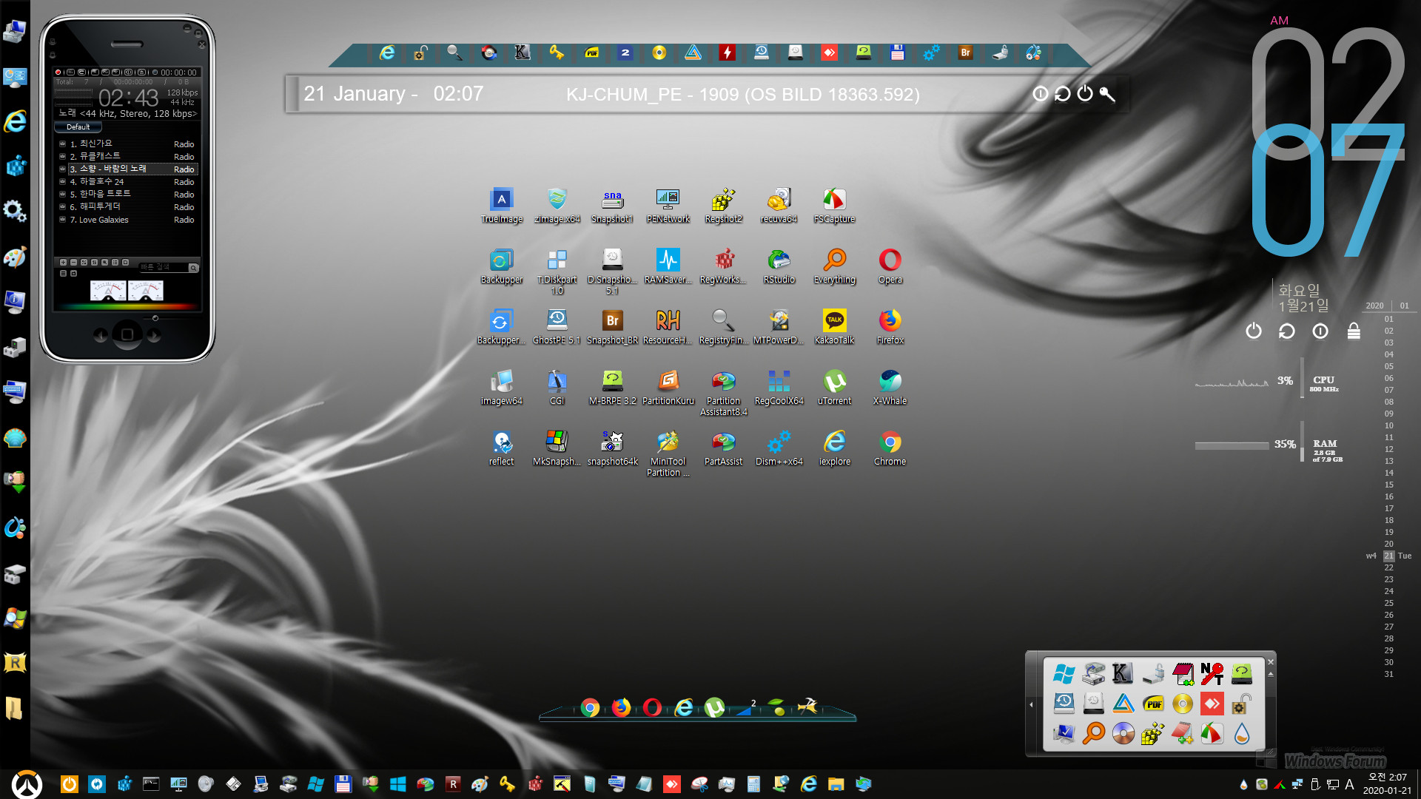Click Internet Explorer icon in left sidebar
Screen dimensions: 1421x799
pyautogui.click(x=15, y=121)
